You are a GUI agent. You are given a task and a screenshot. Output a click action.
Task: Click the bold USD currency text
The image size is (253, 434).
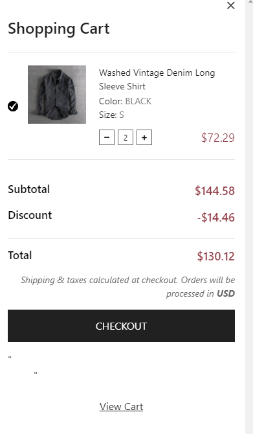click(226, 293)
